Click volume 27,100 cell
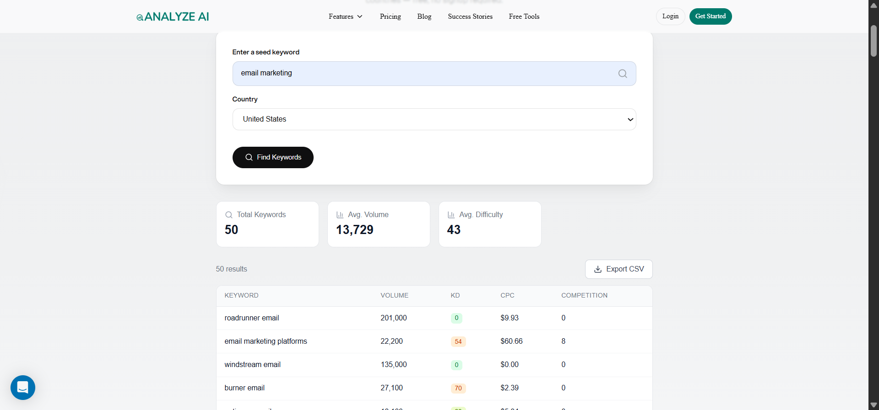Viewport: 879px width, 410px height. (392, 388)
